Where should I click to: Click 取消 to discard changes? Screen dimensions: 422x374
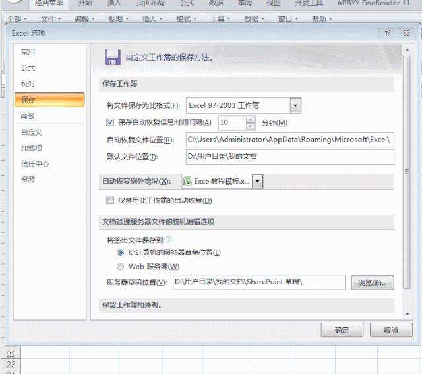click(391, 330)
